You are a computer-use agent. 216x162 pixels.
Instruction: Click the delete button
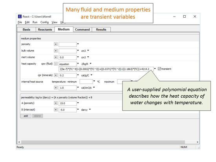[x=37, y=116]
